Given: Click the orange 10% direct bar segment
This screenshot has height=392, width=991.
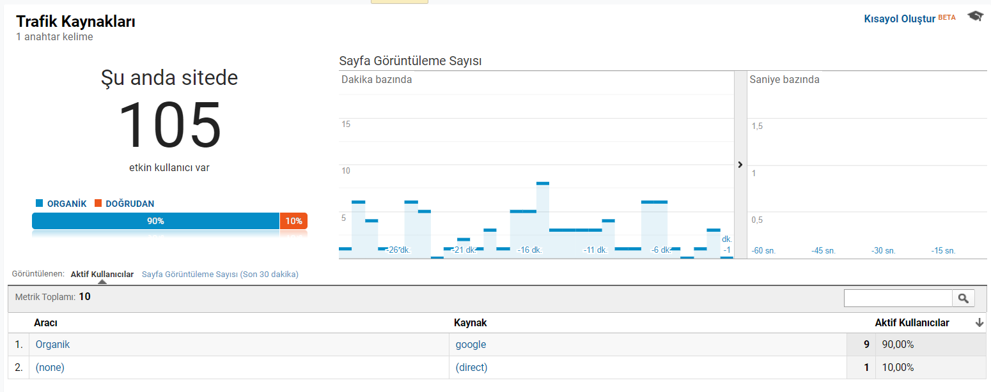Looking at the screenshot, I should click(293, 221).
